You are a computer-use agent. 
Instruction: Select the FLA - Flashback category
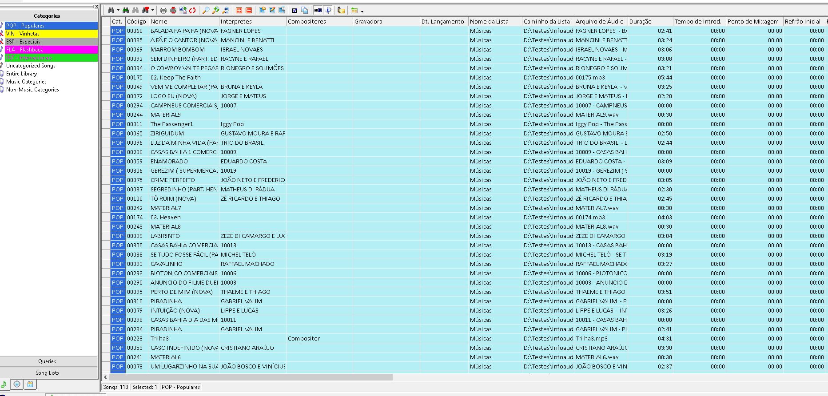[51, 50]
